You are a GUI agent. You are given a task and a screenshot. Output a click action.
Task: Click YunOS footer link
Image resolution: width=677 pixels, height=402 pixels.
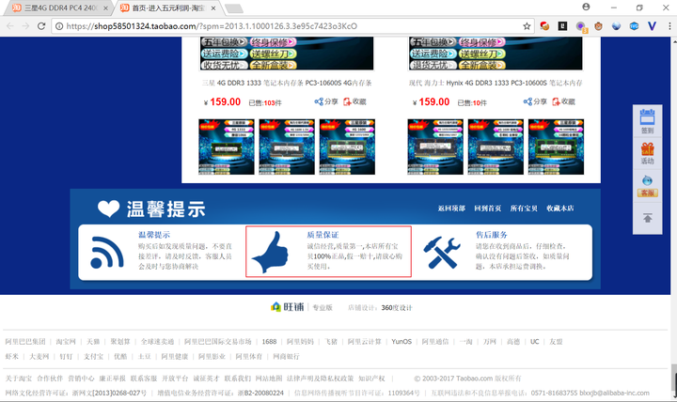click(x=401, y=342)
